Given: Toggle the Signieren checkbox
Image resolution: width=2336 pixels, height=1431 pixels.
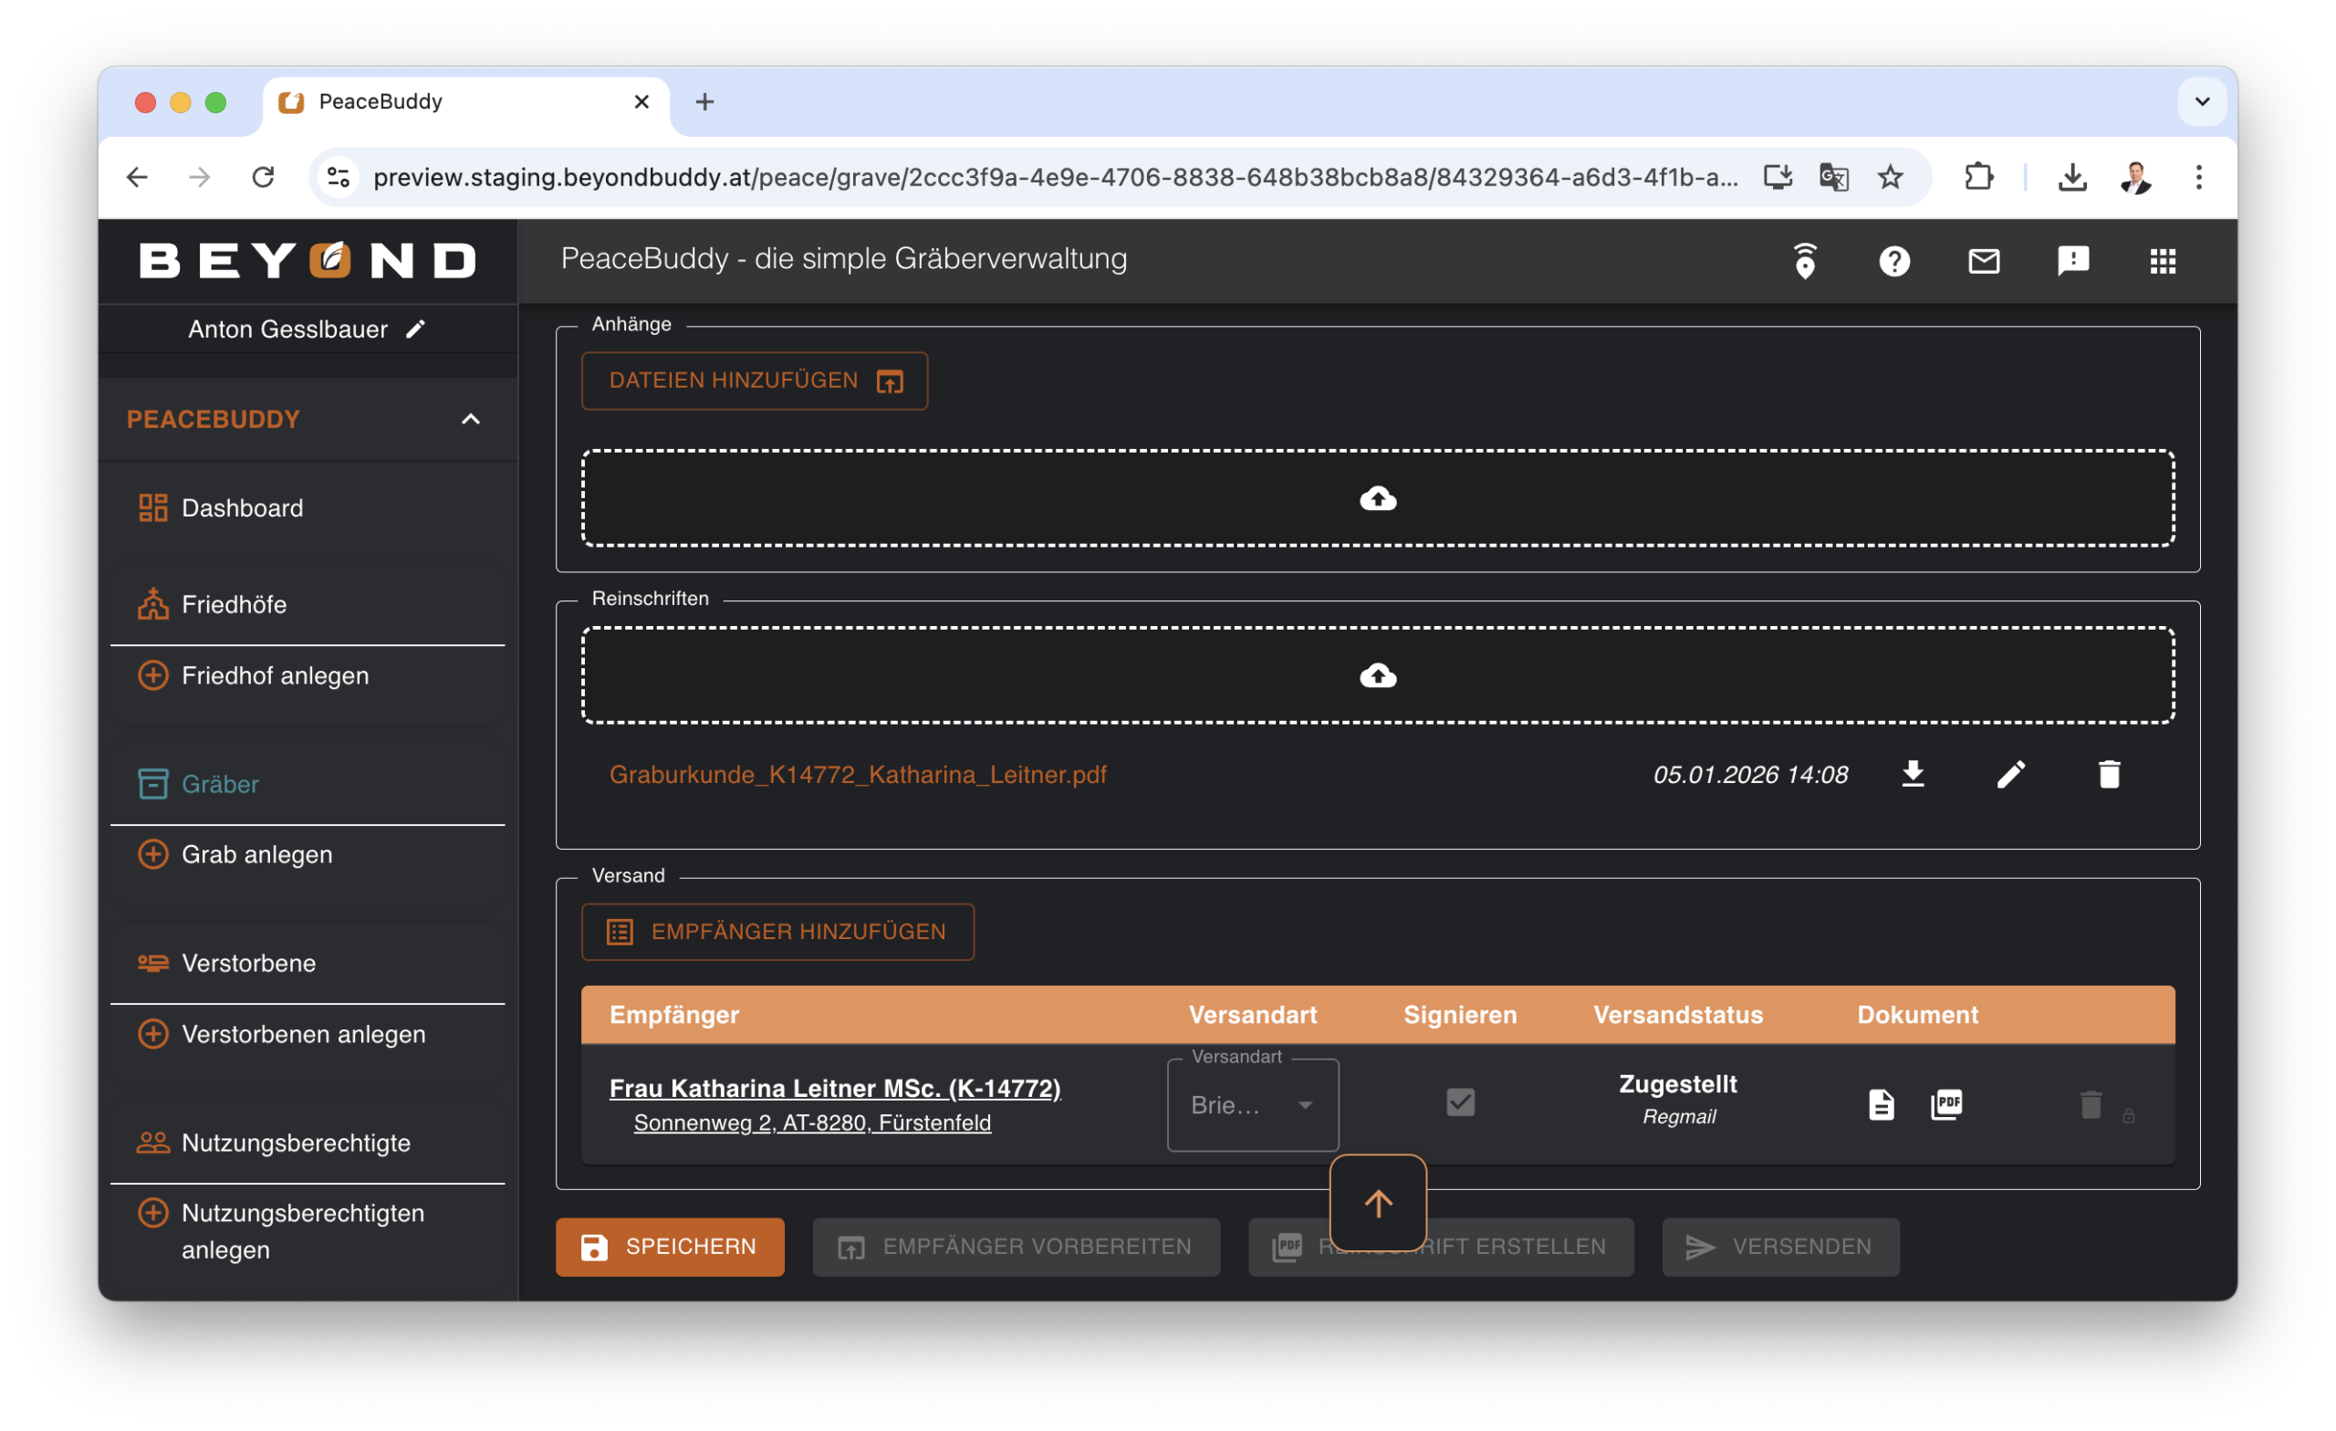Looking at the screenshot, I should (1460, 1102).
